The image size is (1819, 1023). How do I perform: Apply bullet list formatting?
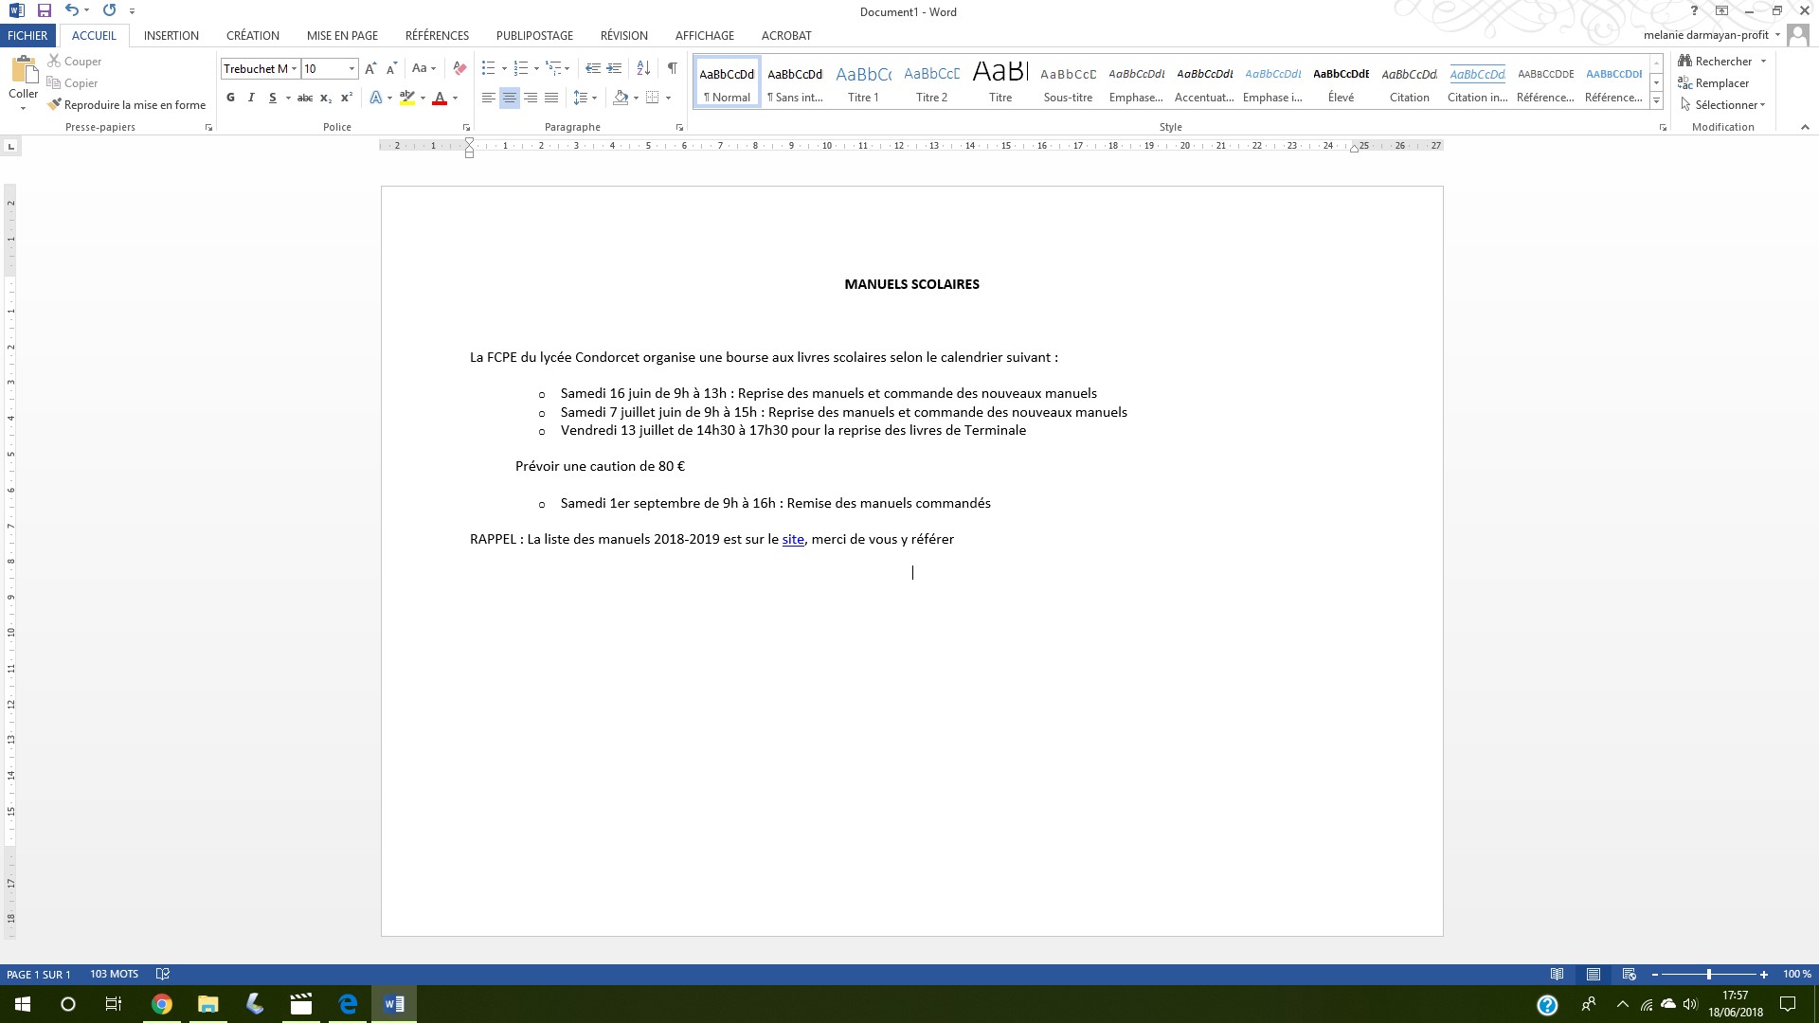tap(488, 68)
